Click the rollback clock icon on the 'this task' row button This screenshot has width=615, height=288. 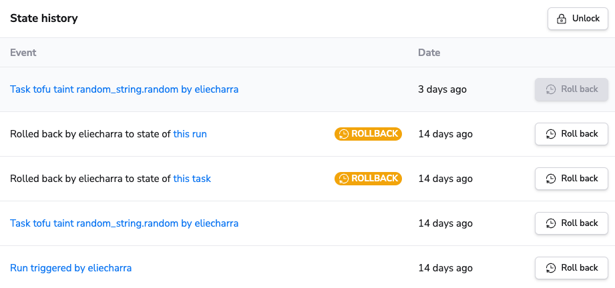(551, 179)
